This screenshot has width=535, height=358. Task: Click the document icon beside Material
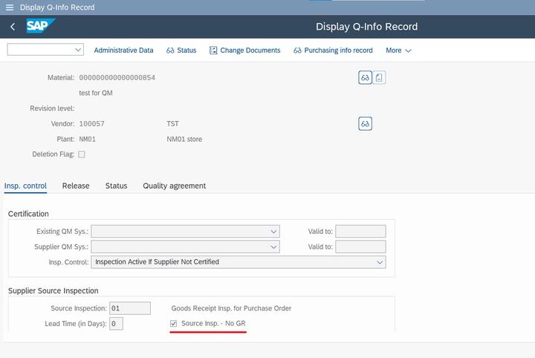point(379,77)
